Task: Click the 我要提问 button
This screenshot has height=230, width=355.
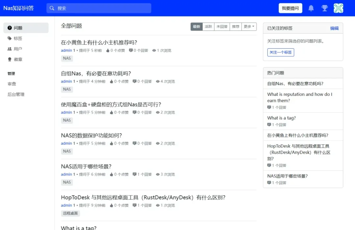Action: coord(290,8)
